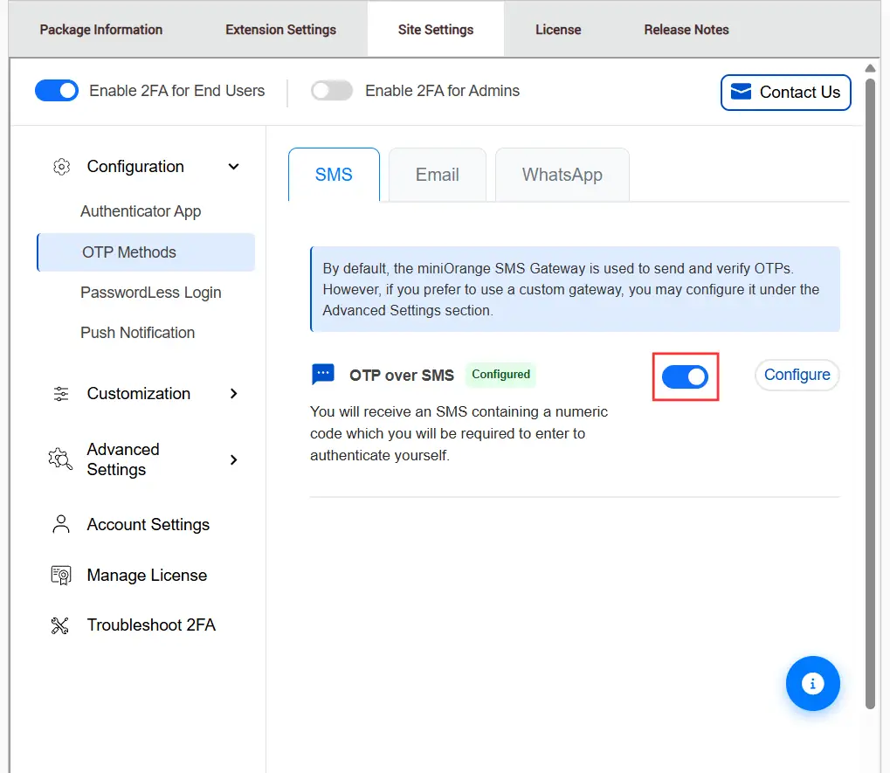Image resolution: width=890 pixels, height=773 pixels.
Task: Open the Release Notes tab
Action: pyautogui.click(x=686, y=29)
